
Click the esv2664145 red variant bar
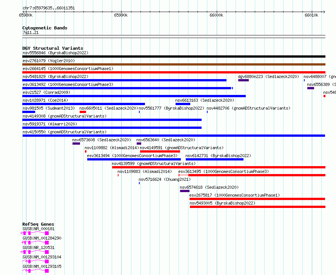(174, 72)
